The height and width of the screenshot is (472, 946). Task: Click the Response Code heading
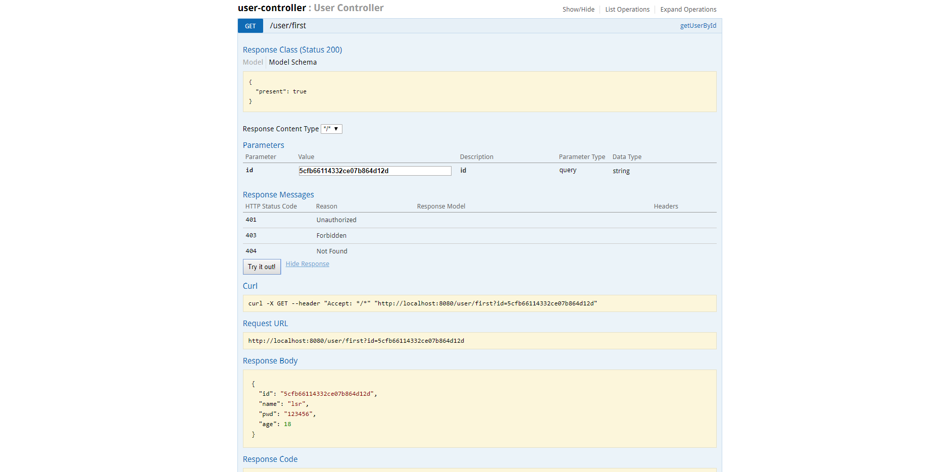click(270, 459)
